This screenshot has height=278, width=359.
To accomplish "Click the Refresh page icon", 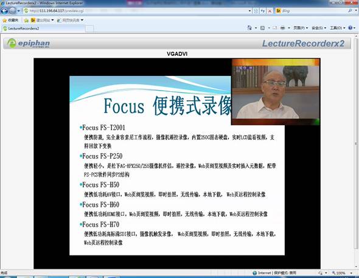I will click(x=263, y=11).
